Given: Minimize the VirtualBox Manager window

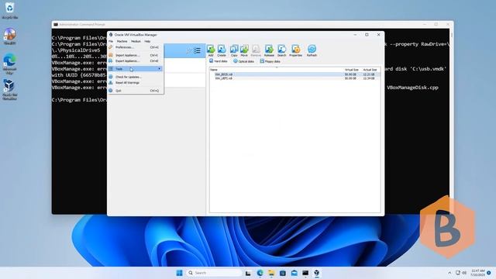Looking at the screenshot, I should pos(355,34).
